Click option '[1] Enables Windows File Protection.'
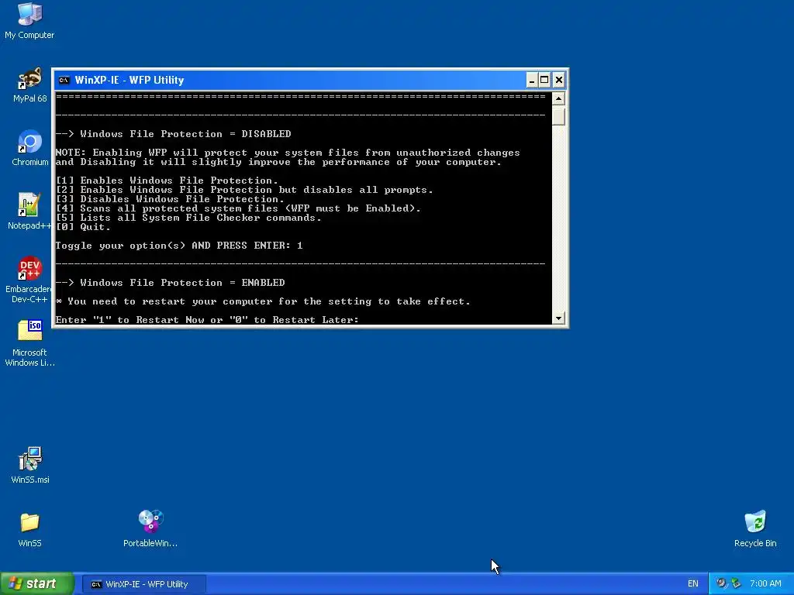 click(167, 181)
